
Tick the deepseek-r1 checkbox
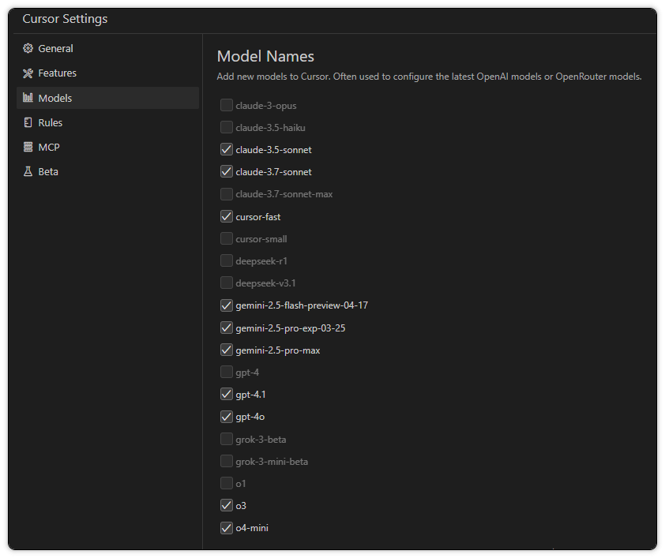click(227, 260)
